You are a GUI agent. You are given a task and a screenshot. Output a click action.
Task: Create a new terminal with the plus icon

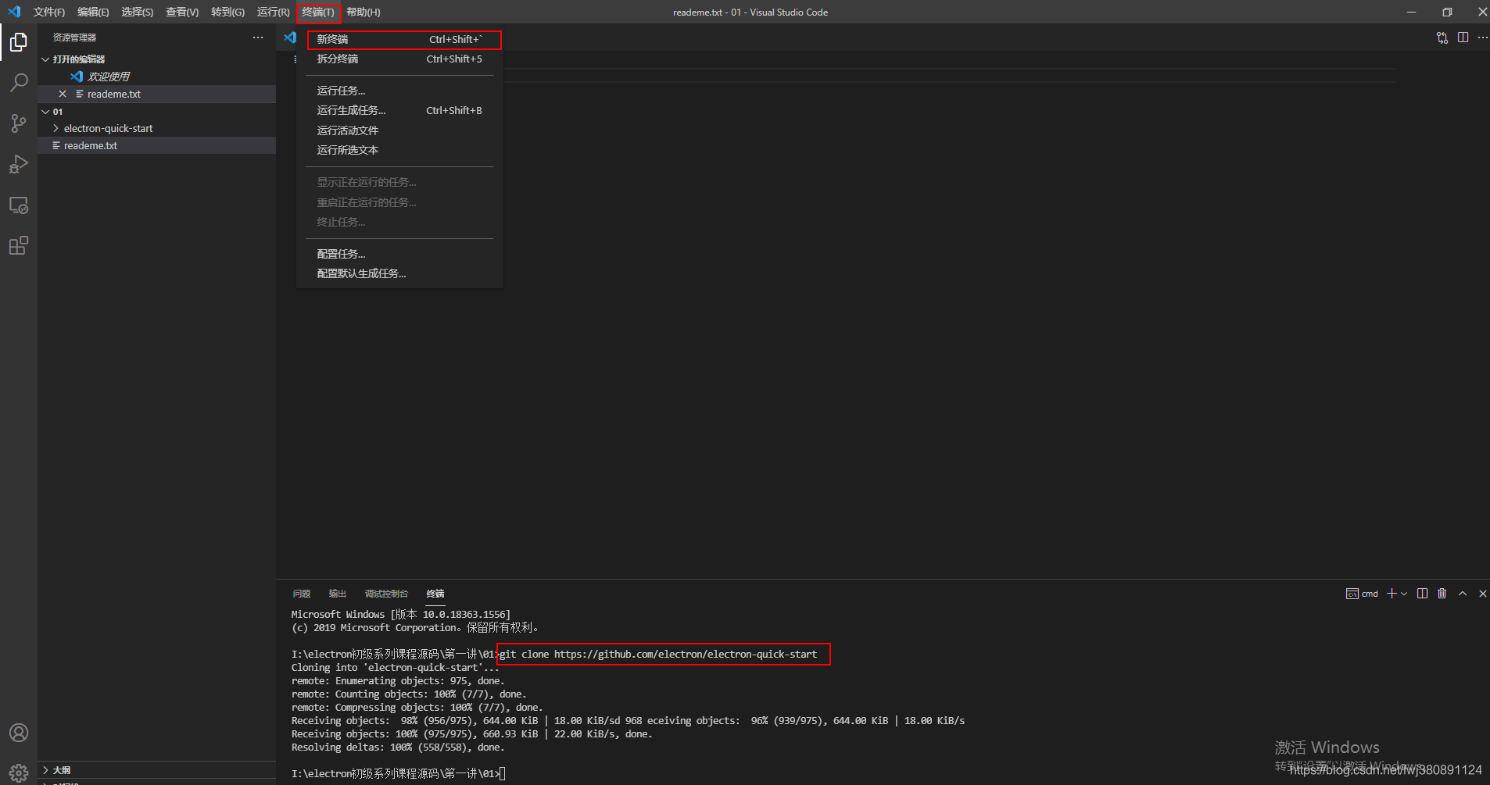1391,594
